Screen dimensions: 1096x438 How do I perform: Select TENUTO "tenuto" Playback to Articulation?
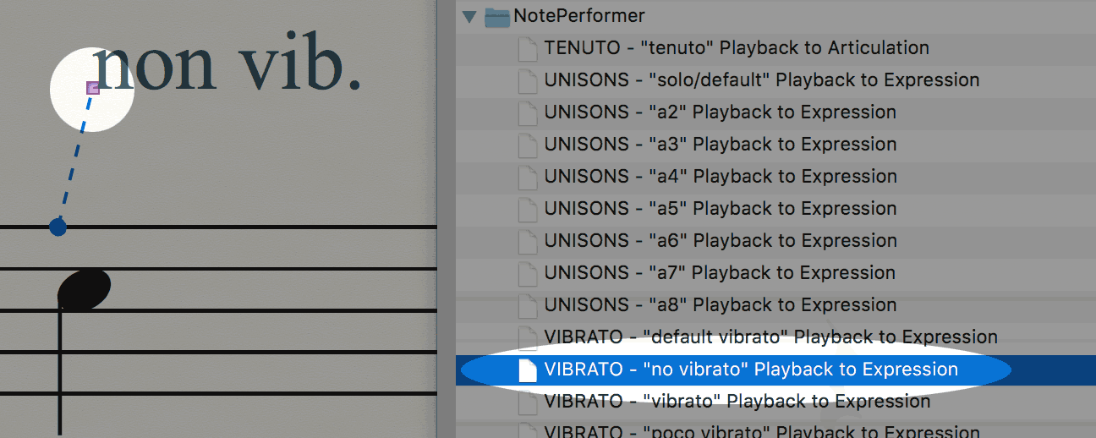737,48
